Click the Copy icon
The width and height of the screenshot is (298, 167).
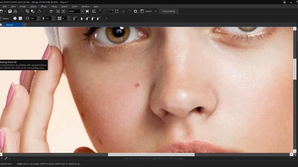[x=27, y=11]
